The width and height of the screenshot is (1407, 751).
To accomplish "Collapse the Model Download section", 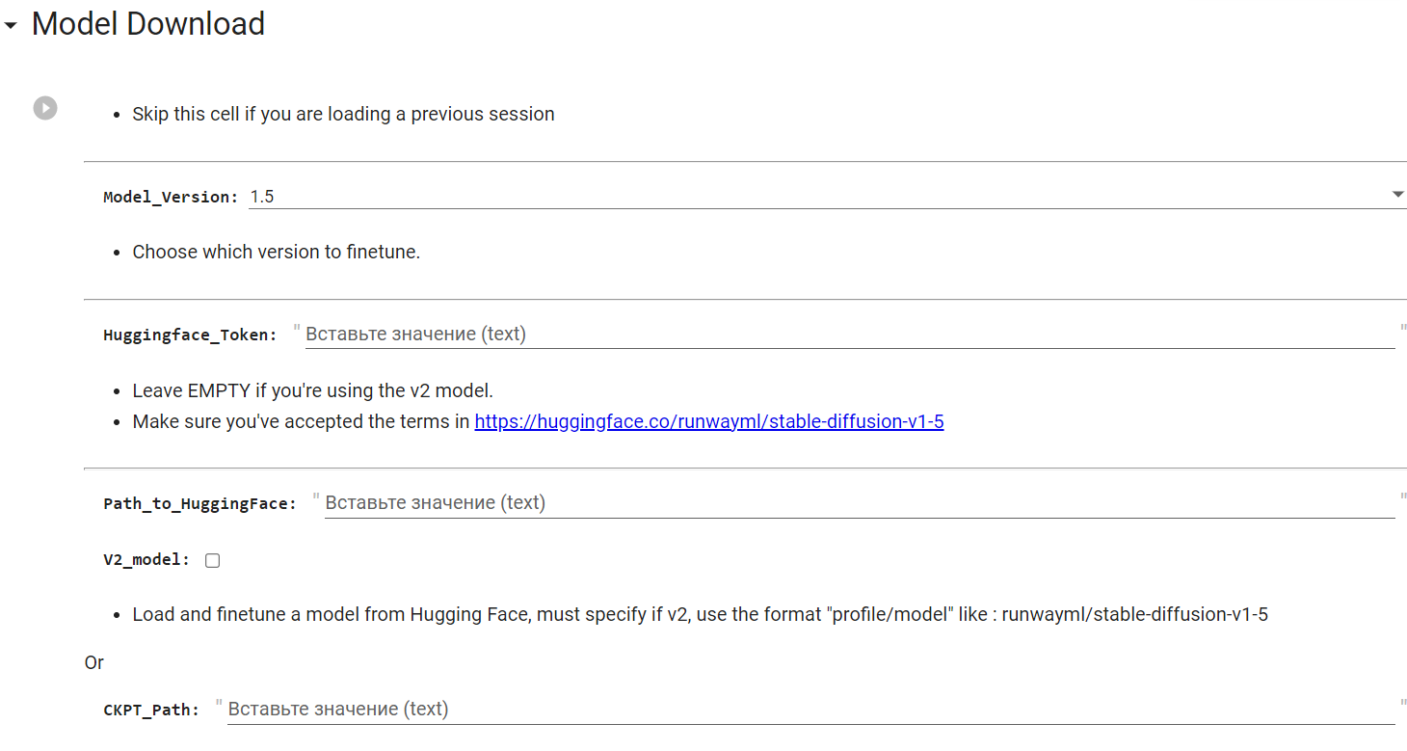I will point(11,27).
